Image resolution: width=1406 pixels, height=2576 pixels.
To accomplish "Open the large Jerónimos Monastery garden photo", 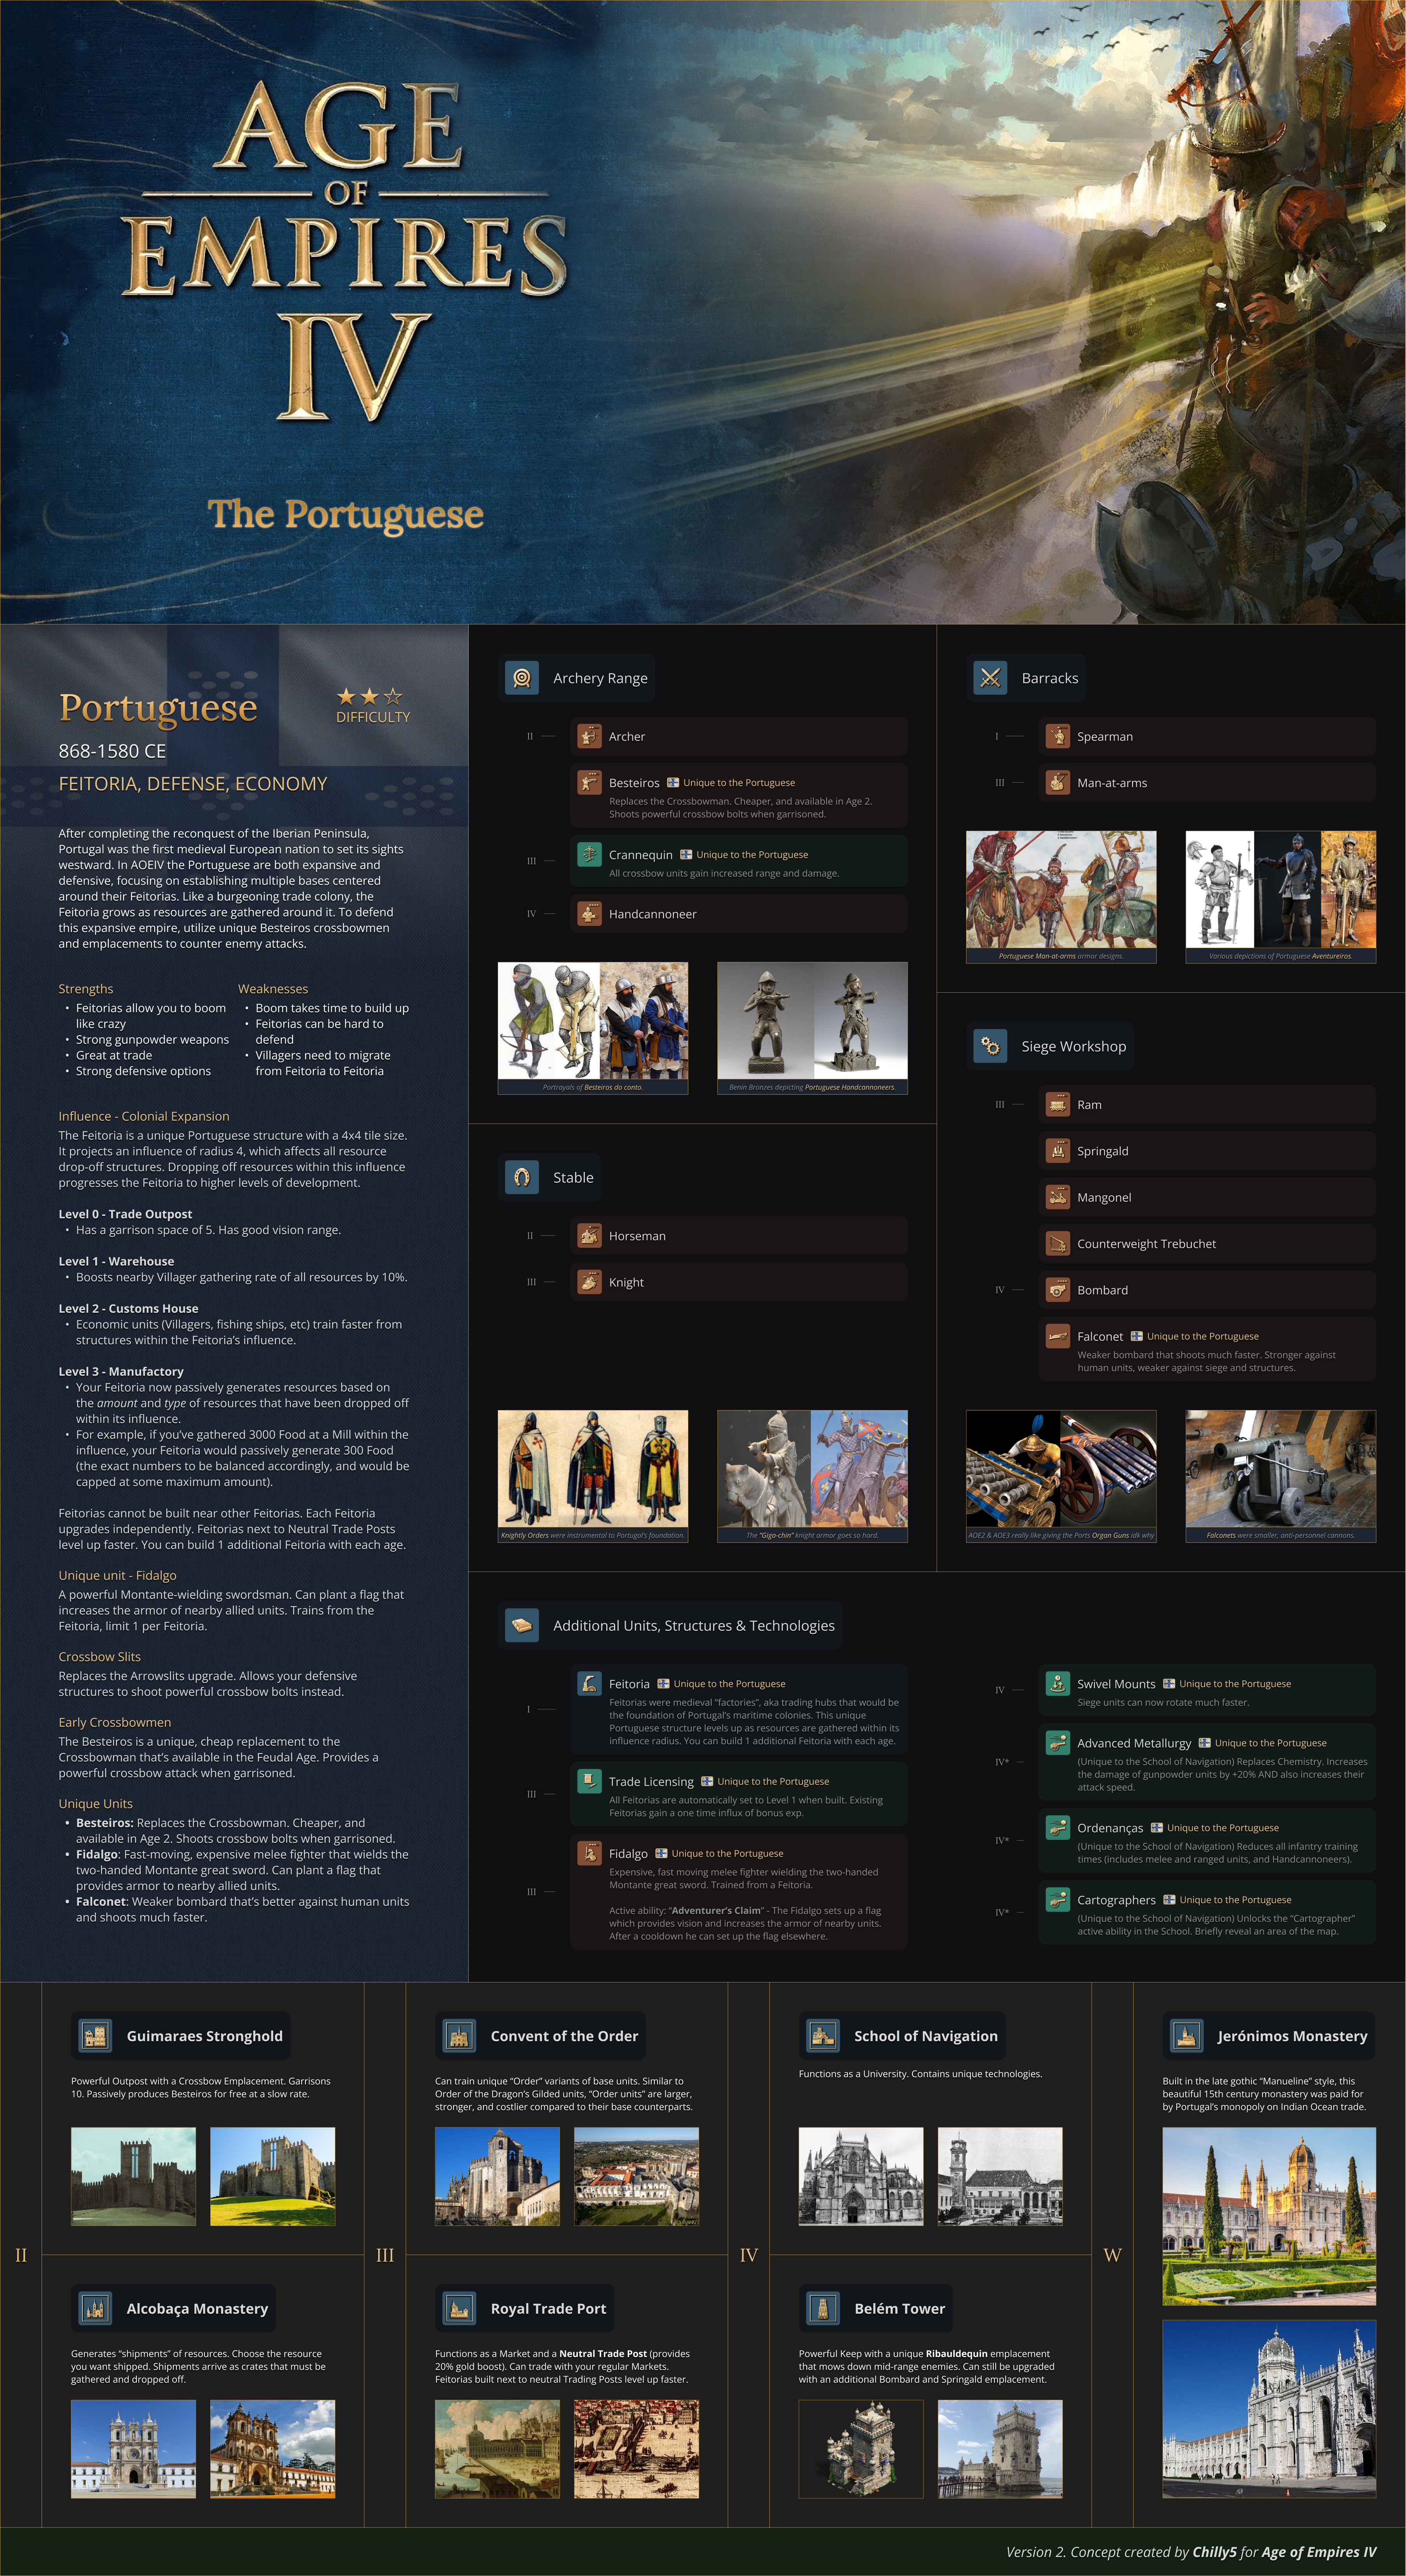I will pos(1269,2217).
